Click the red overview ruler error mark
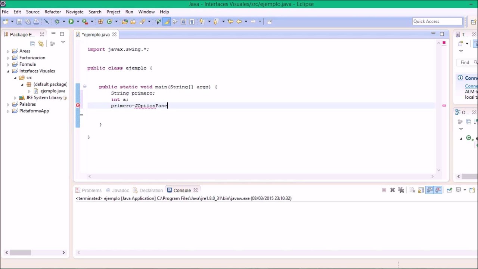Screen dimensions: 478x269 (x=444, y=106)
